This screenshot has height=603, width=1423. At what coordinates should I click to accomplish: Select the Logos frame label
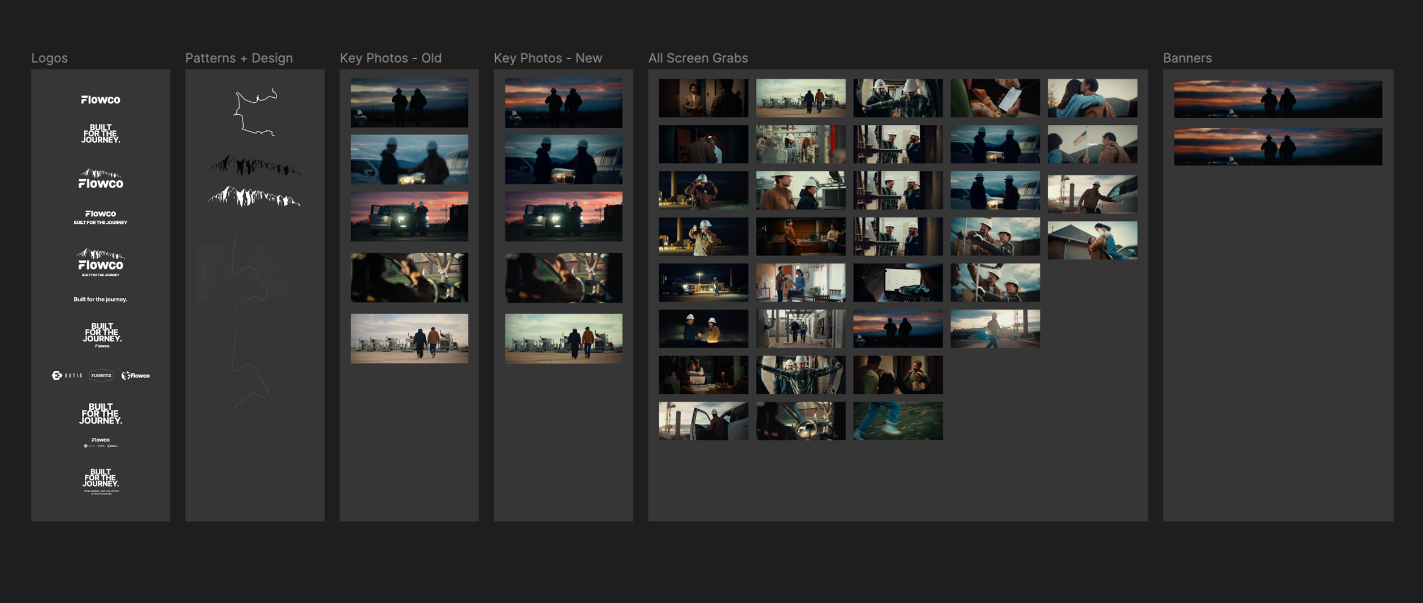[x=49, y=58]
